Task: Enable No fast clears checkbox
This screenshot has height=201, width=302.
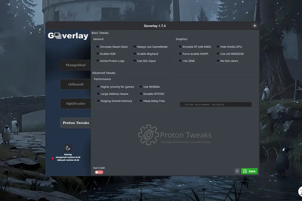Action: 218,61
